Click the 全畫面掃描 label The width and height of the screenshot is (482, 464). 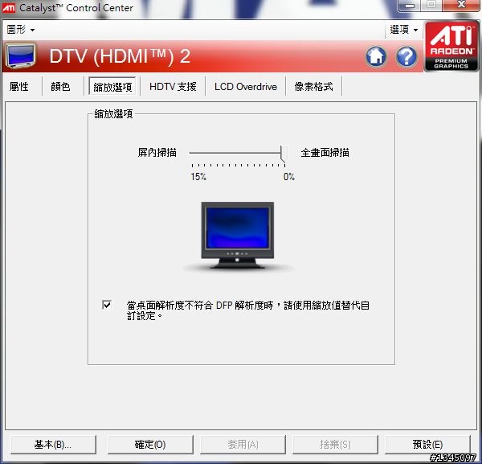[325, 153]
